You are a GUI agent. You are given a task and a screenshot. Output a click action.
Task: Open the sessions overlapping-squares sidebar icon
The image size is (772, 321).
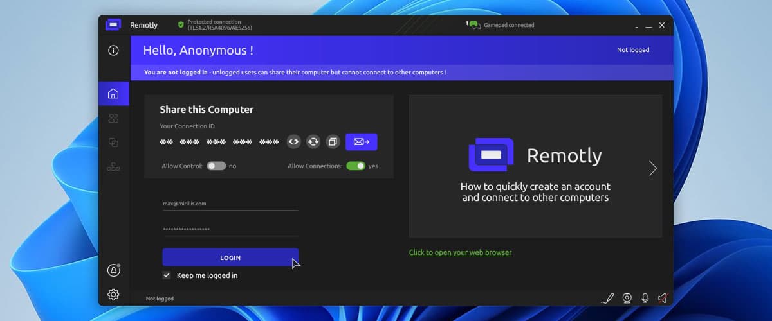coord(113,143)
